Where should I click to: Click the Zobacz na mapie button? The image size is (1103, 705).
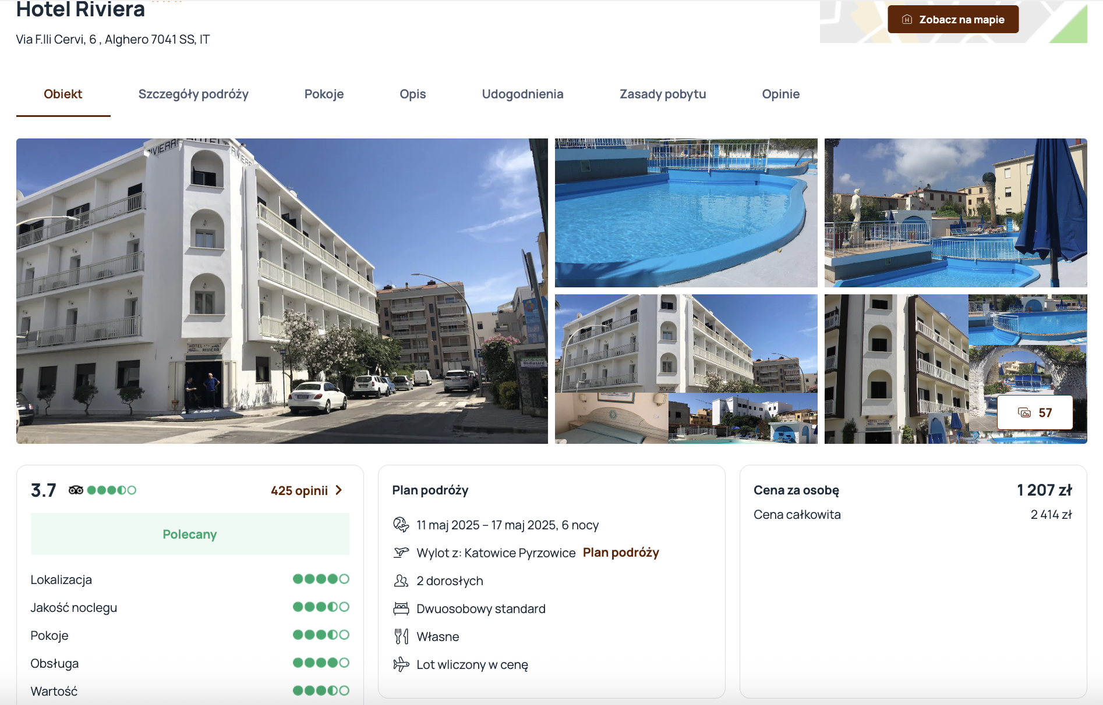pos(953,19)
